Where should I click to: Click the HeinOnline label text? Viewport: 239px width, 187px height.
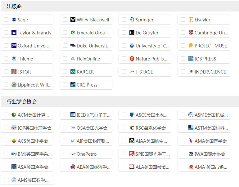coord(88,59)
